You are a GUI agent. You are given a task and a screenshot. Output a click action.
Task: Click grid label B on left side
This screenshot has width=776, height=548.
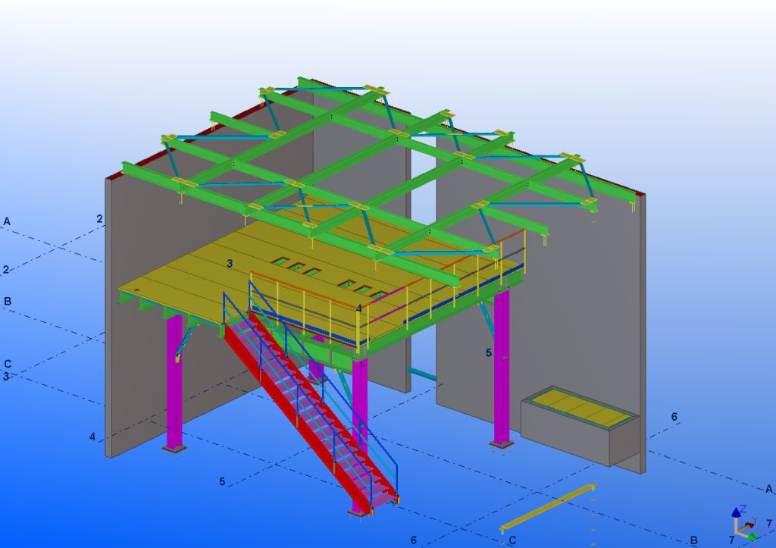tap(7, 301)
